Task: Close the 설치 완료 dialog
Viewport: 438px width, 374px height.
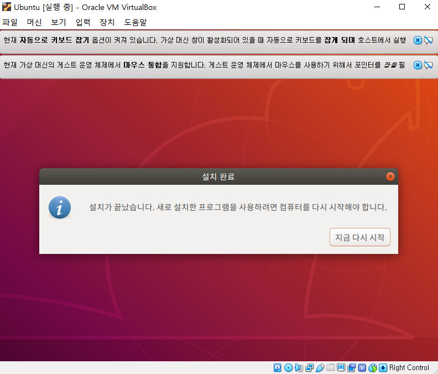Action: coord(390,176)
